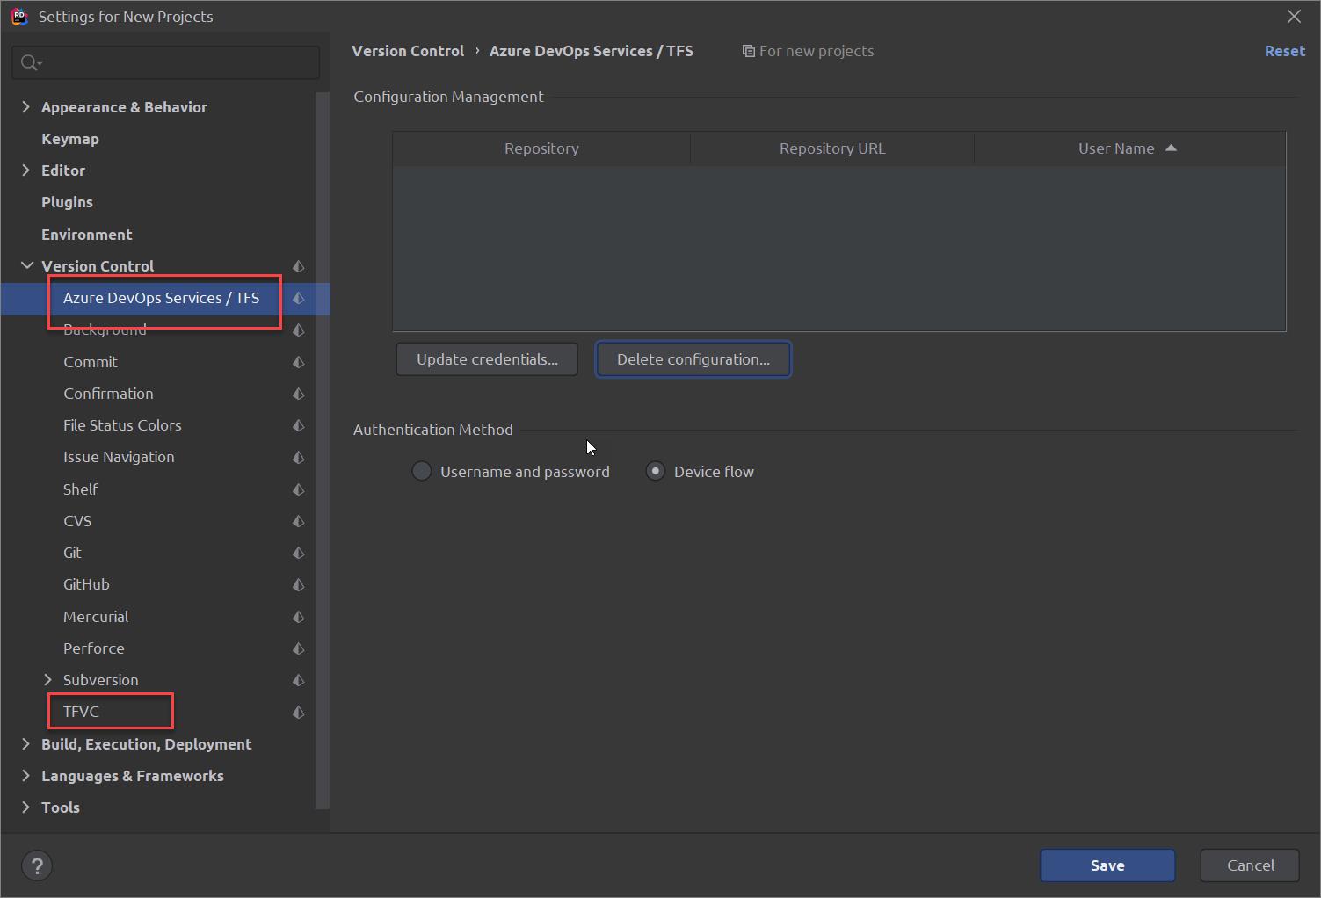Viewport: 1321px width, 898px height.
Task: Cancel and dismiss the settings dialog
Action: (1250, 865)
